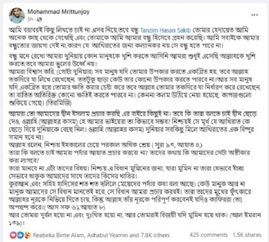Click the globe public audience icon
The image size is (269, 242).
[39, 19]
